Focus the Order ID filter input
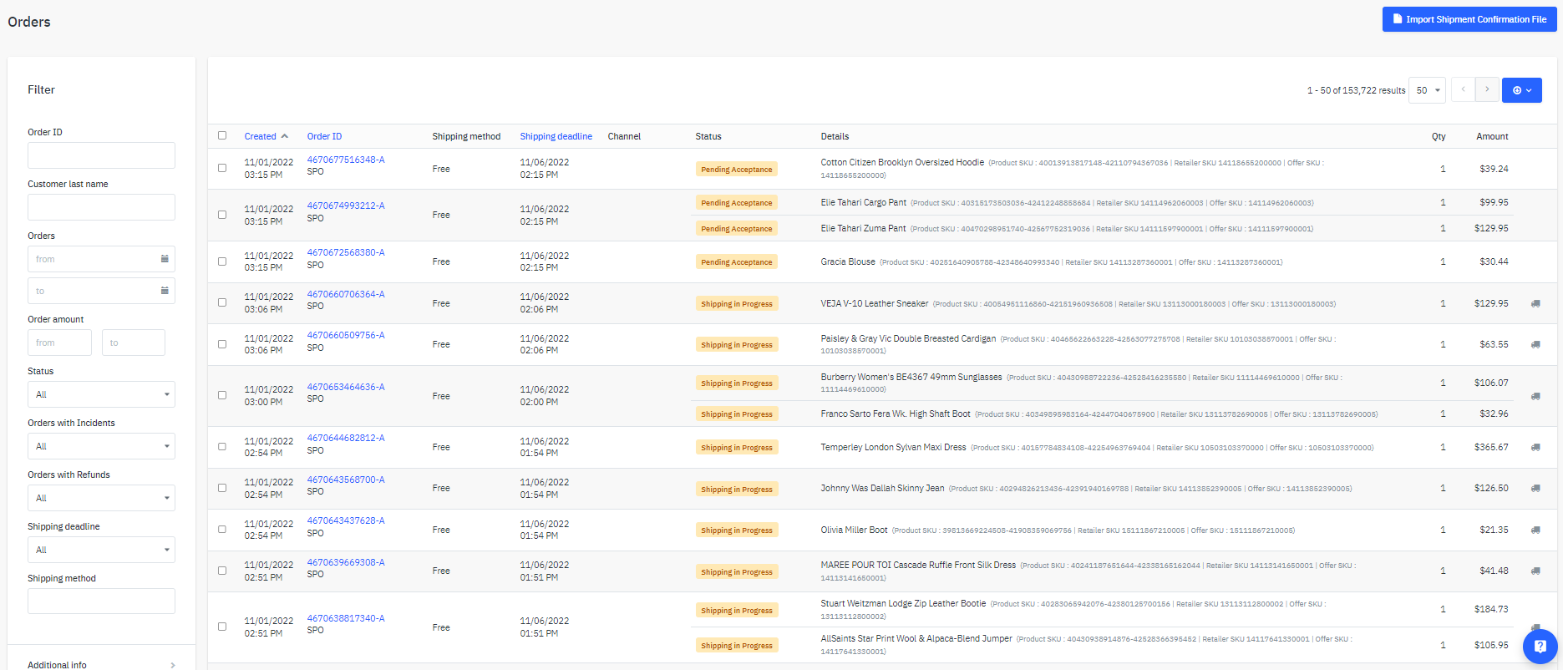Viewport: 1563px width, 670px height. click(101, 155)
